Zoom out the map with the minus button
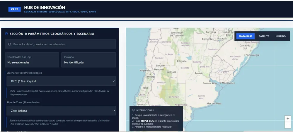293x132 pixels. pyautogui.click(x=288, y=126)
